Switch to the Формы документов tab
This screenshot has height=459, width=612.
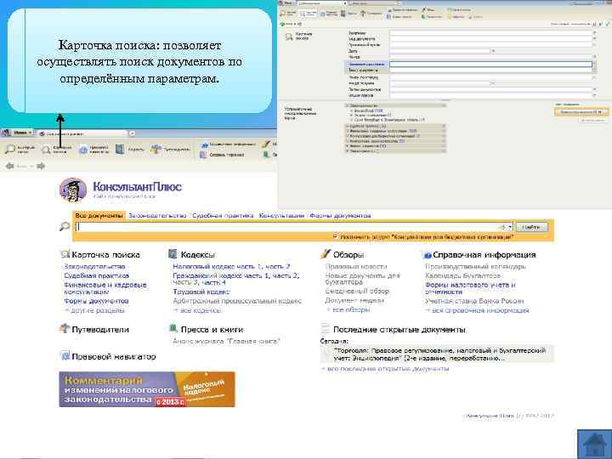(340, 215)
